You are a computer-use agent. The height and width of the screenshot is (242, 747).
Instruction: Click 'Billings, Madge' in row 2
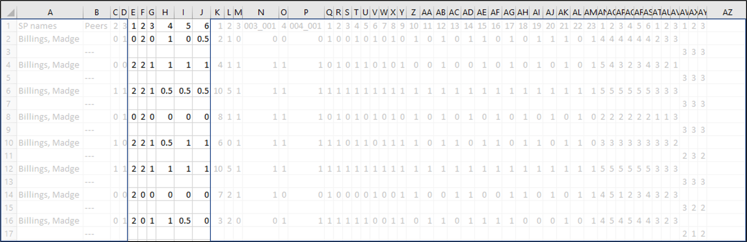[49, 39]
